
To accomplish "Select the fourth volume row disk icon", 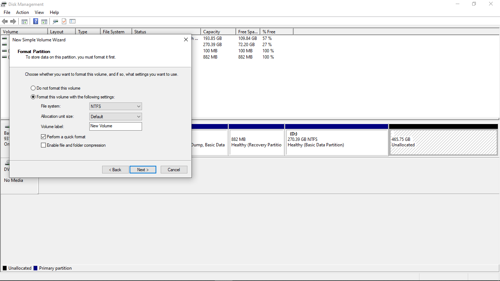I will 4,57.
